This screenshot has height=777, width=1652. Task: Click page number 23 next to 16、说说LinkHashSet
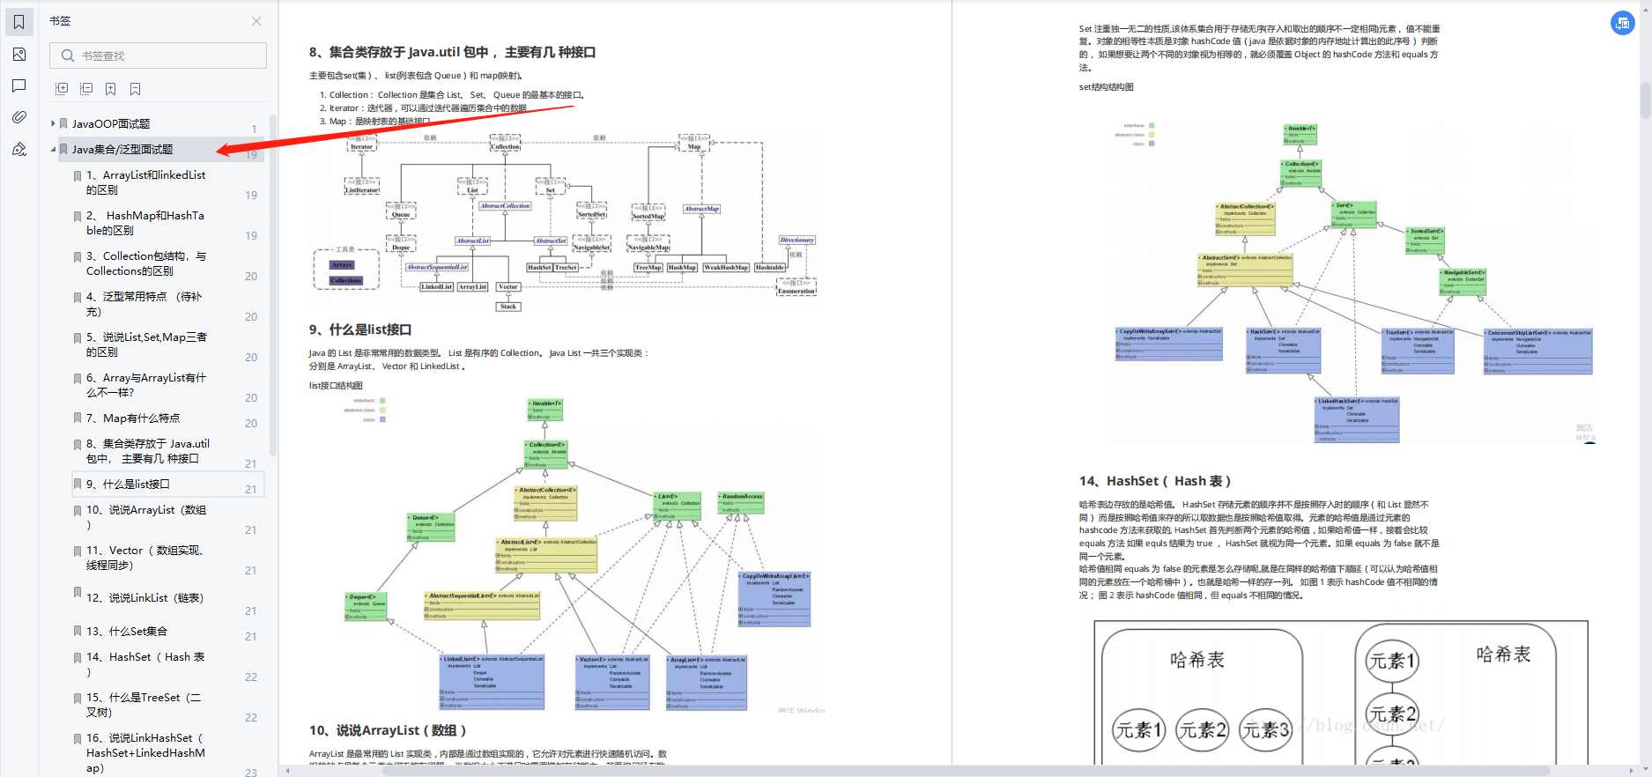(251, 773)
